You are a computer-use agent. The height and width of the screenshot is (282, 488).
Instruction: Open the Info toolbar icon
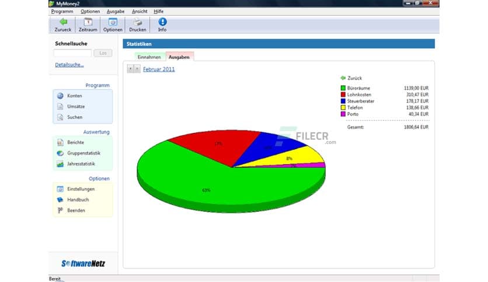point(162,22)
